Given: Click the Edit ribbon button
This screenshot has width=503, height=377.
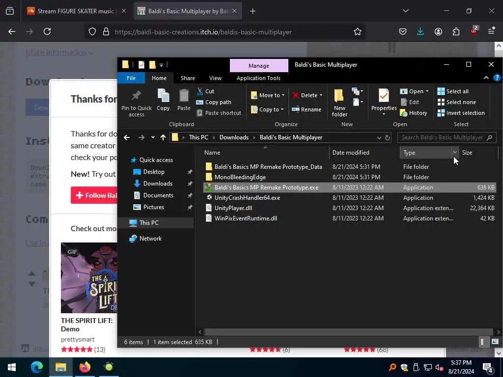Looking at the screenshot, I should (410, 102).
